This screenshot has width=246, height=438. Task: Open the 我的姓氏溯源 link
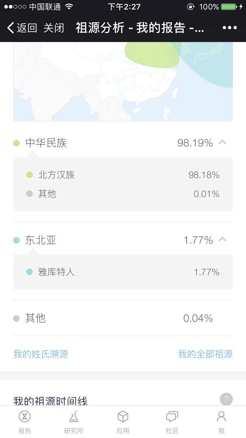[x=41, y=354]
